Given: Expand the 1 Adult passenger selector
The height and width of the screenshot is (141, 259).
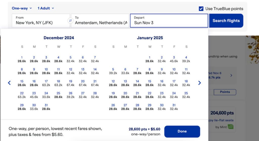Looking at the screenshot, I should [x=46, y=8].
